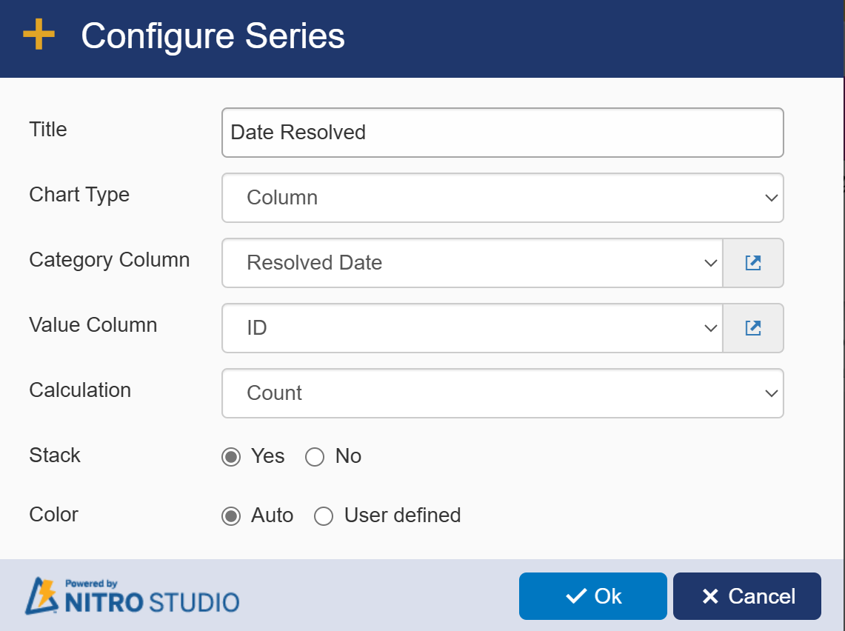Open expression builder icon beside Category Column
The image size is (845, 631).
753,263
